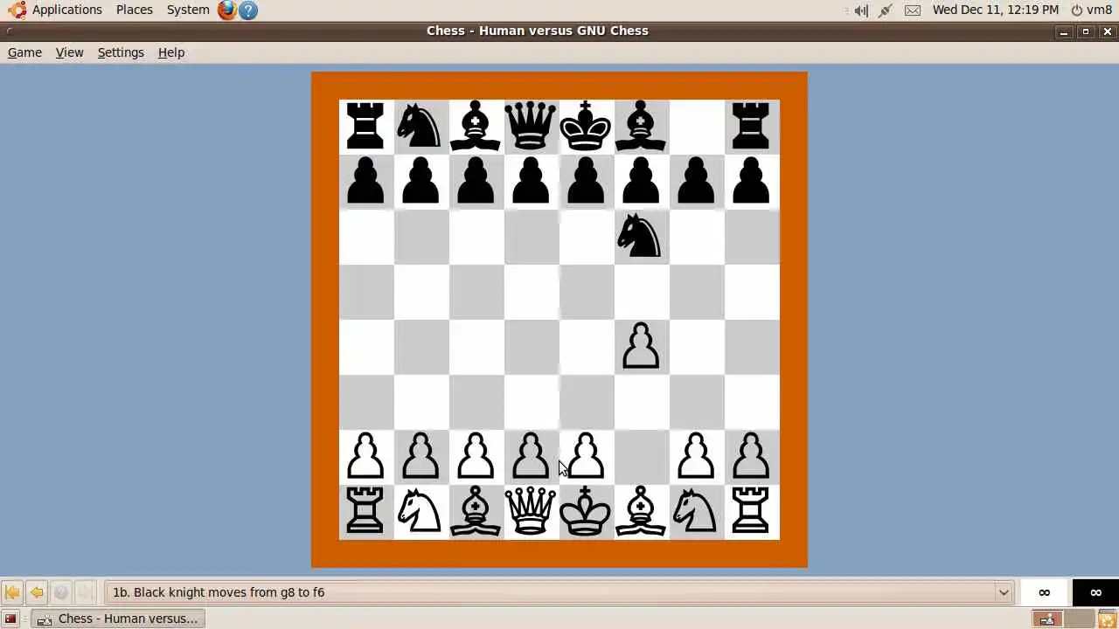Select the white pawn on d2

pos(531,457)
